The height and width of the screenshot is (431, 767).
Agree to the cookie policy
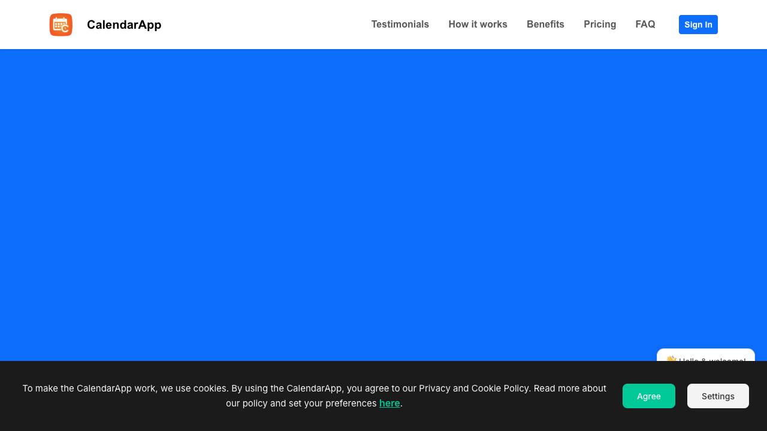[649, 396]
